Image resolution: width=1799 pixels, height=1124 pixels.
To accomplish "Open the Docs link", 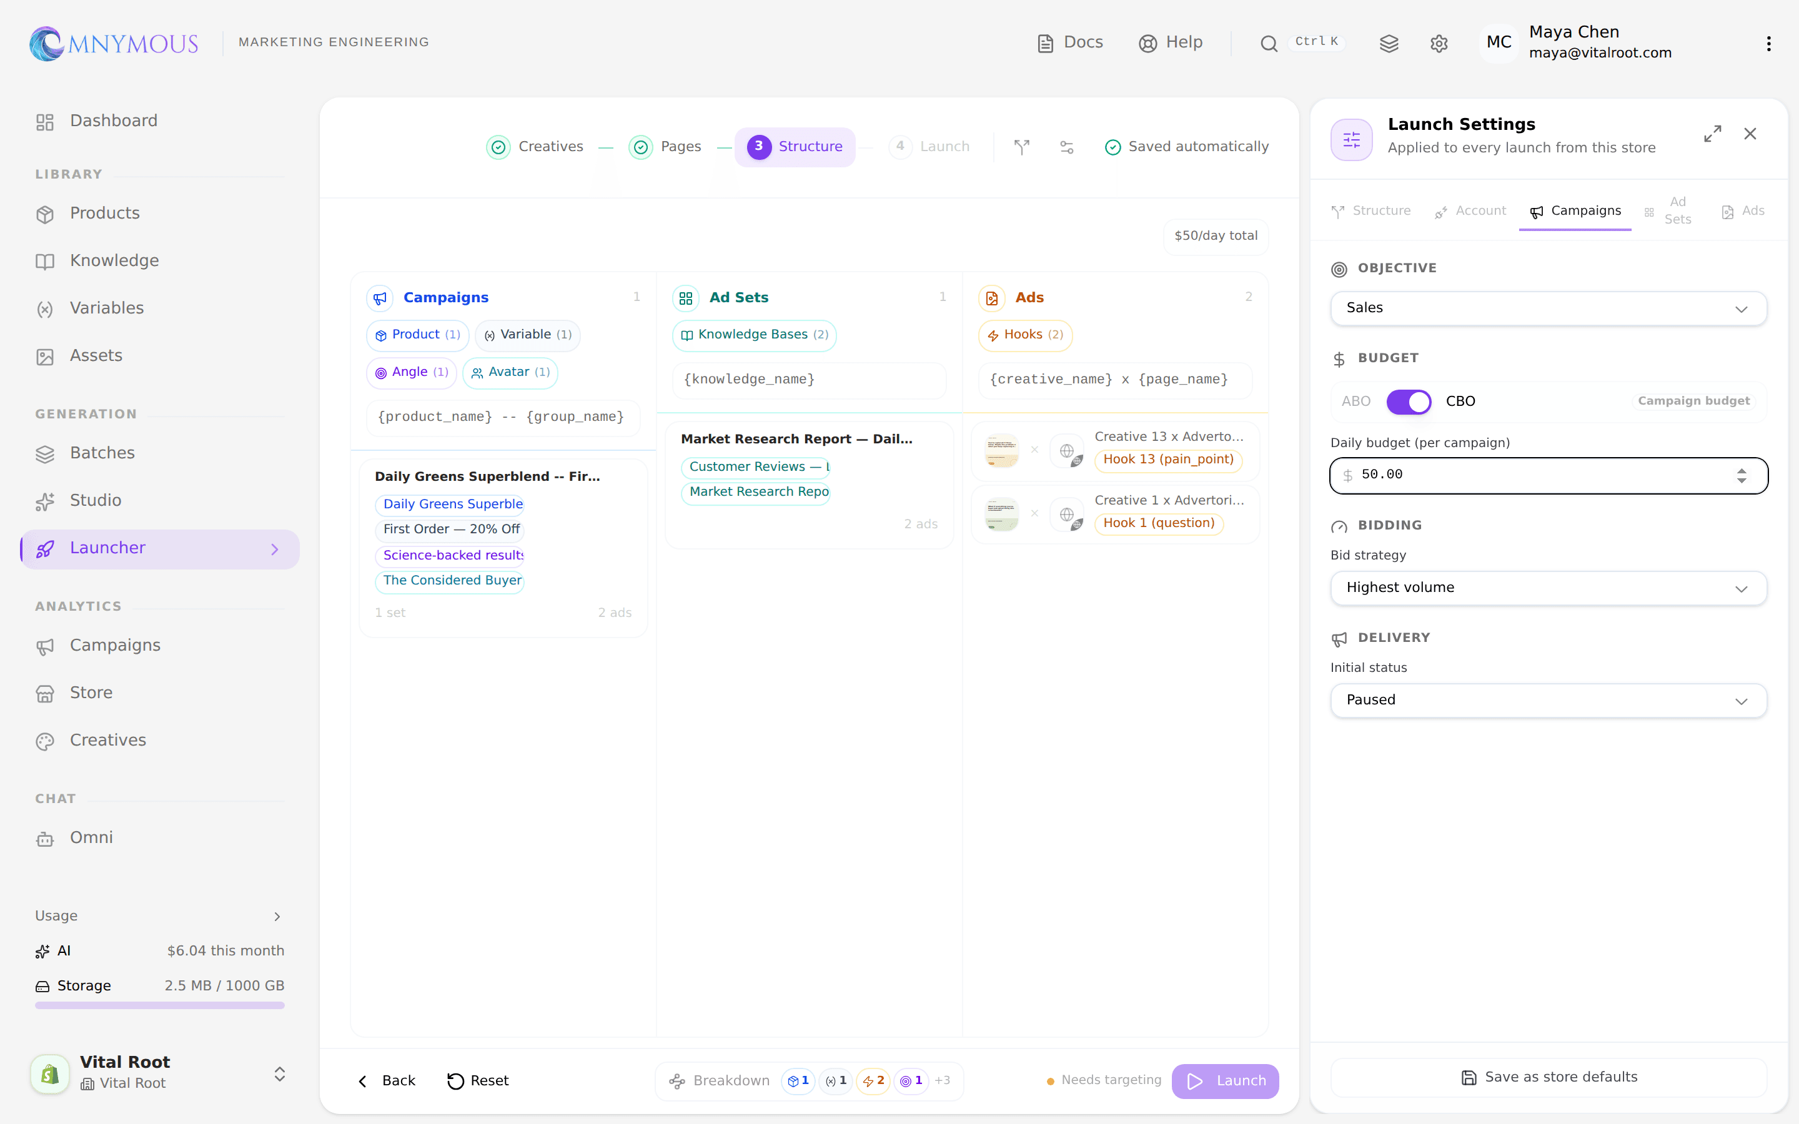I will 1070,42.
